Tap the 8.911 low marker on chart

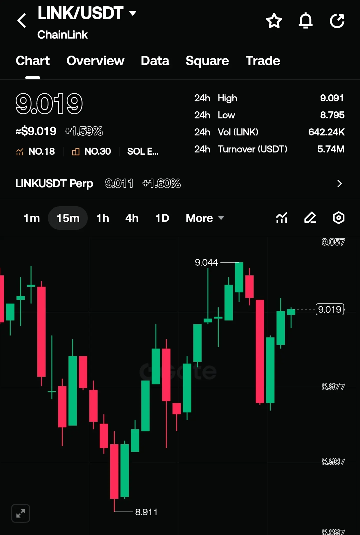click(146, 512)
